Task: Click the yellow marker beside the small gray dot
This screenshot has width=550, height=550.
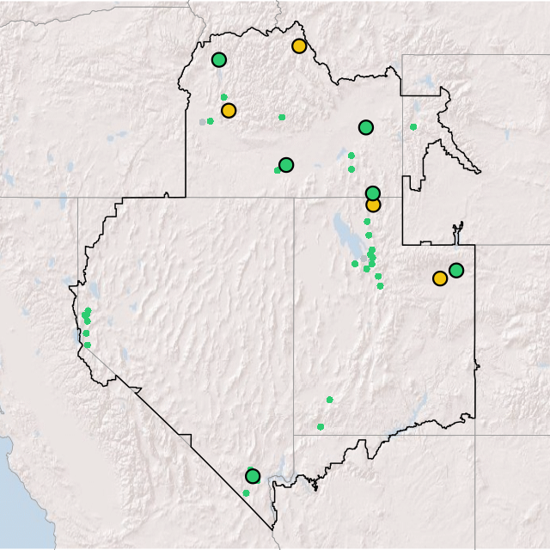Action: coord(229,111)
